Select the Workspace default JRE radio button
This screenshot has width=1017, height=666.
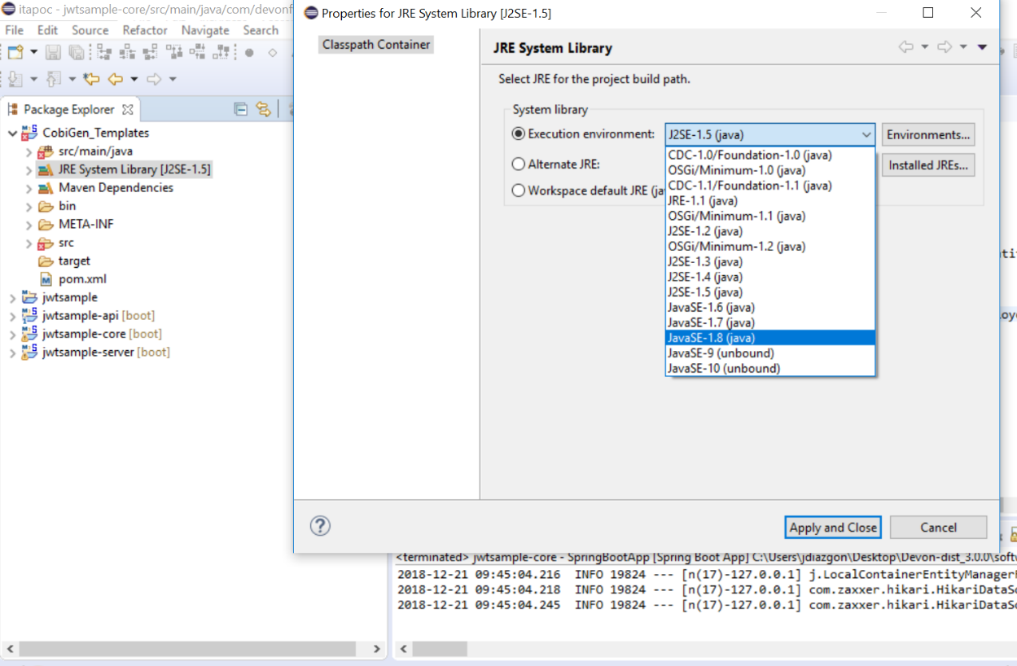(519, 191)
